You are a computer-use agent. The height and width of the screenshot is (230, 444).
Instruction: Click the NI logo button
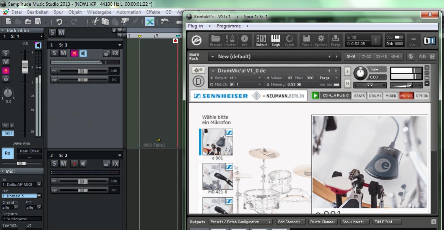pos(429,41)
